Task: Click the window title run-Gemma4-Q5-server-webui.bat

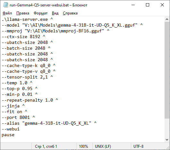Action: click(x=39, y=5)
